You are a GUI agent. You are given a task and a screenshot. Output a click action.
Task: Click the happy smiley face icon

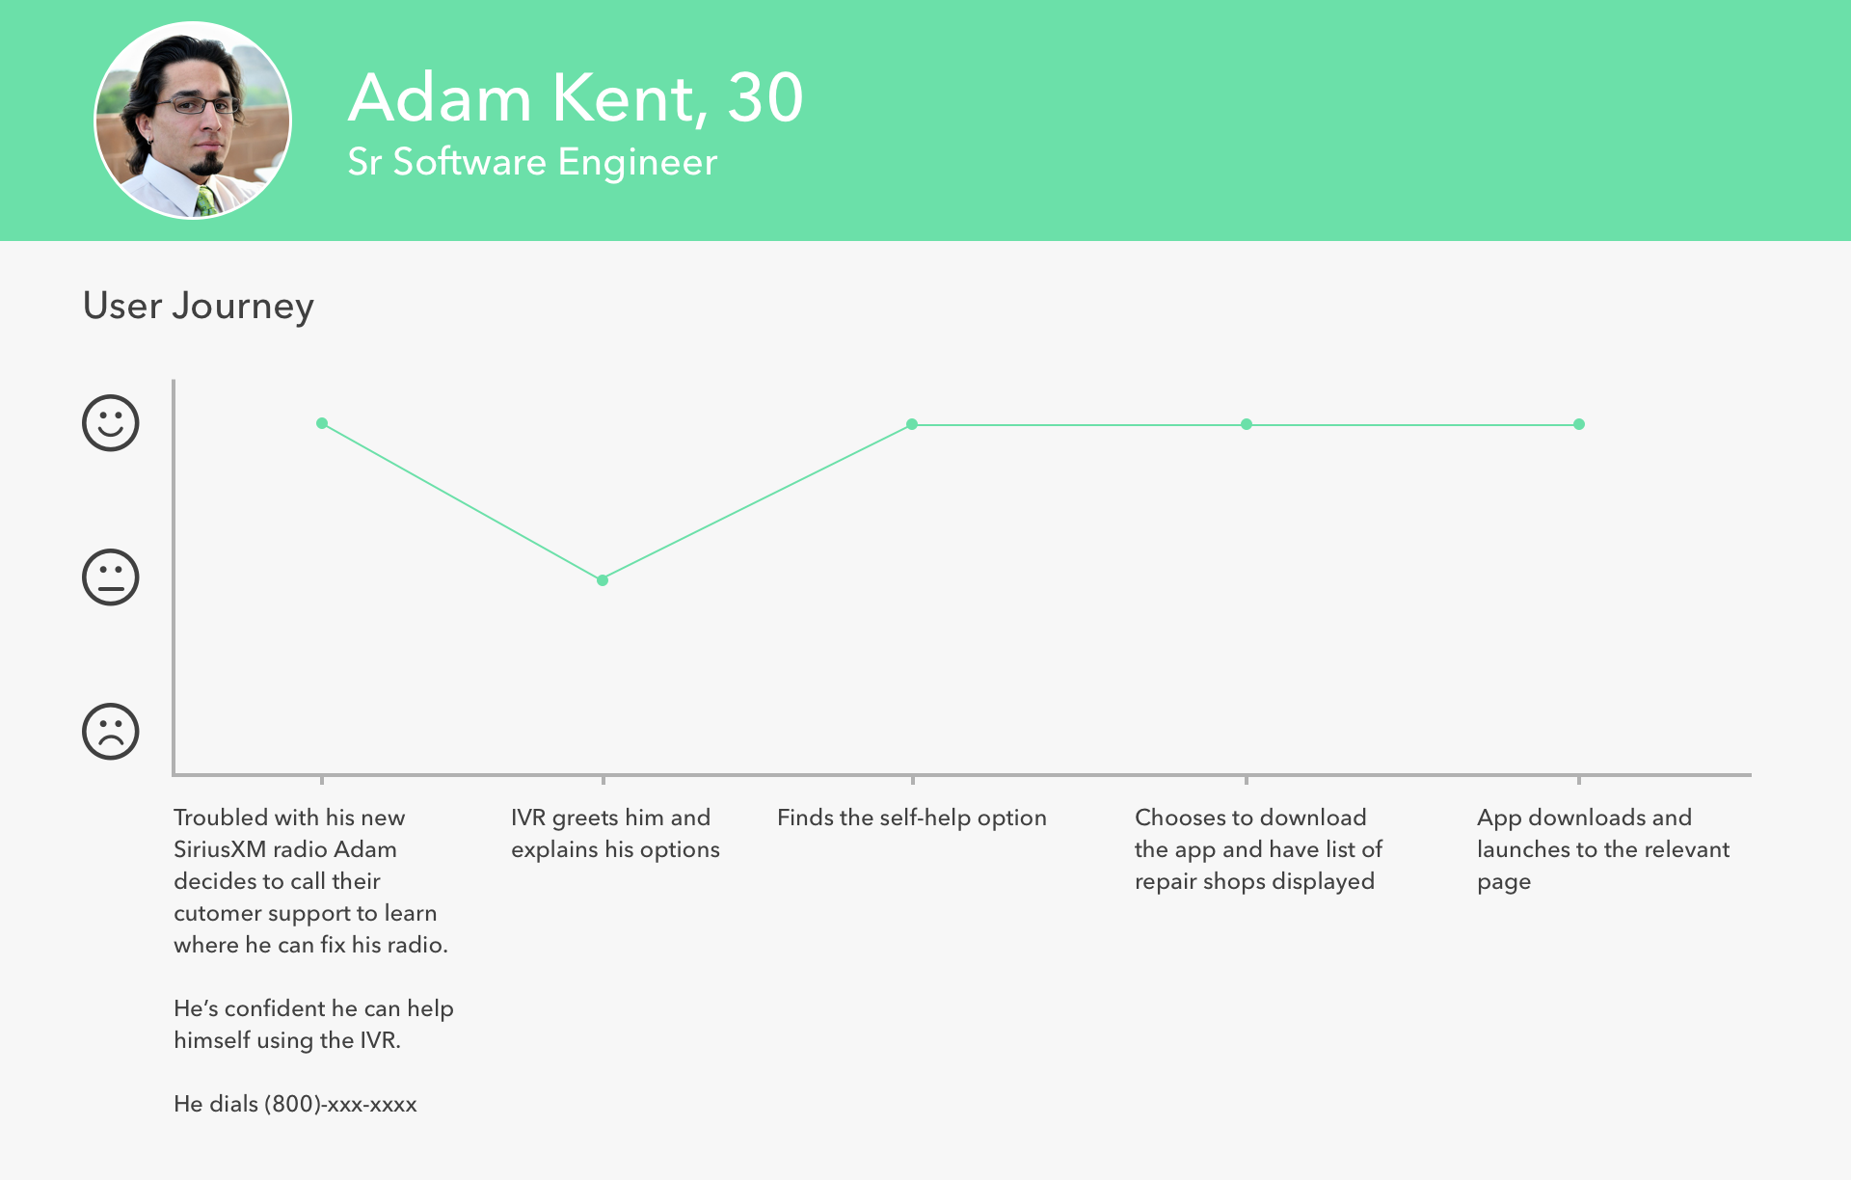pos(111,422)
